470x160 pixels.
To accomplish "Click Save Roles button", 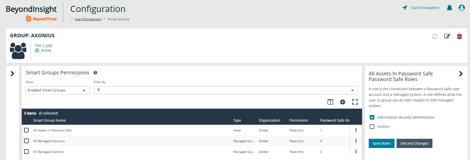I will (382, 143).
